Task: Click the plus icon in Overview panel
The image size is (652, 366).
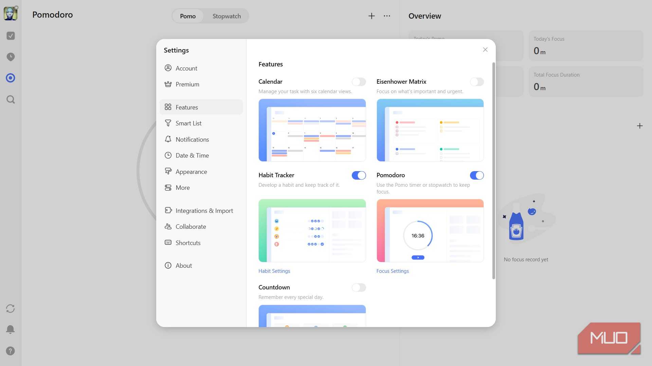Action: pyautogui.click(x=640, y=126)
